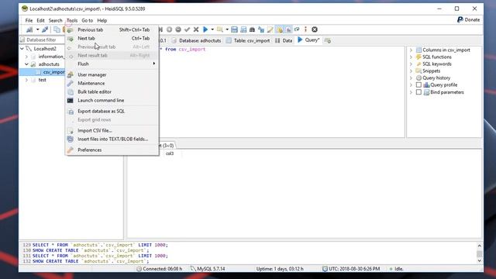Open Preferences from the Tools menu
The image size is (496, 279).
[x=112, y=150]
